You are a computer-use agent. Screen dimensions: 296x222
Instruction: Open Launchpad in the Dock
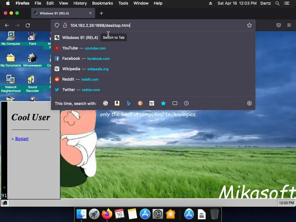[x=94, y=214]
